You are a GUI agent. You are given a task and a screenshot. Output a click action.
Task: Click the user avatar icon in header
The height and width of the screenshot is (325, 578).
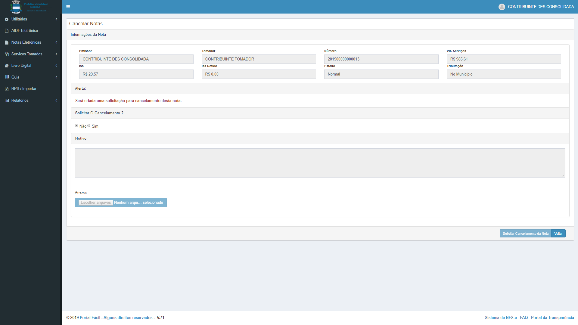point(502,7)
